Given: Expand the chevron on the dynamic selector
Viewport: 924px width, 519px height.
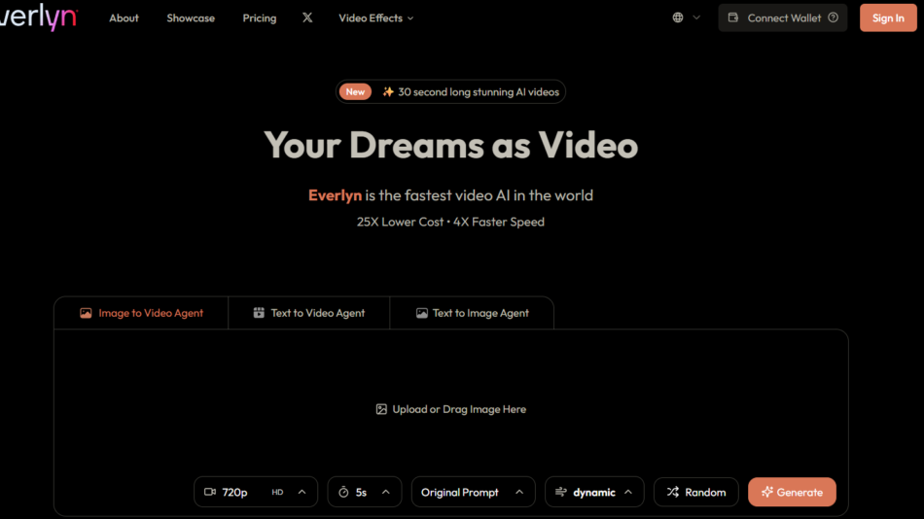Looking at the screenshot, I should click(628, 492).
